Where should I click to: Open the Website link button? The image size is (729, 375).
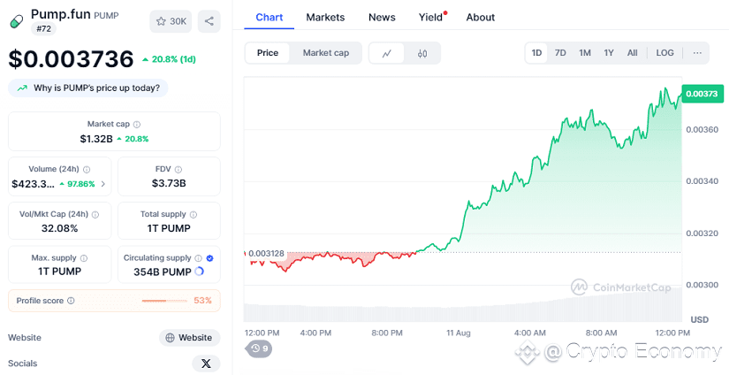[189, 338]
